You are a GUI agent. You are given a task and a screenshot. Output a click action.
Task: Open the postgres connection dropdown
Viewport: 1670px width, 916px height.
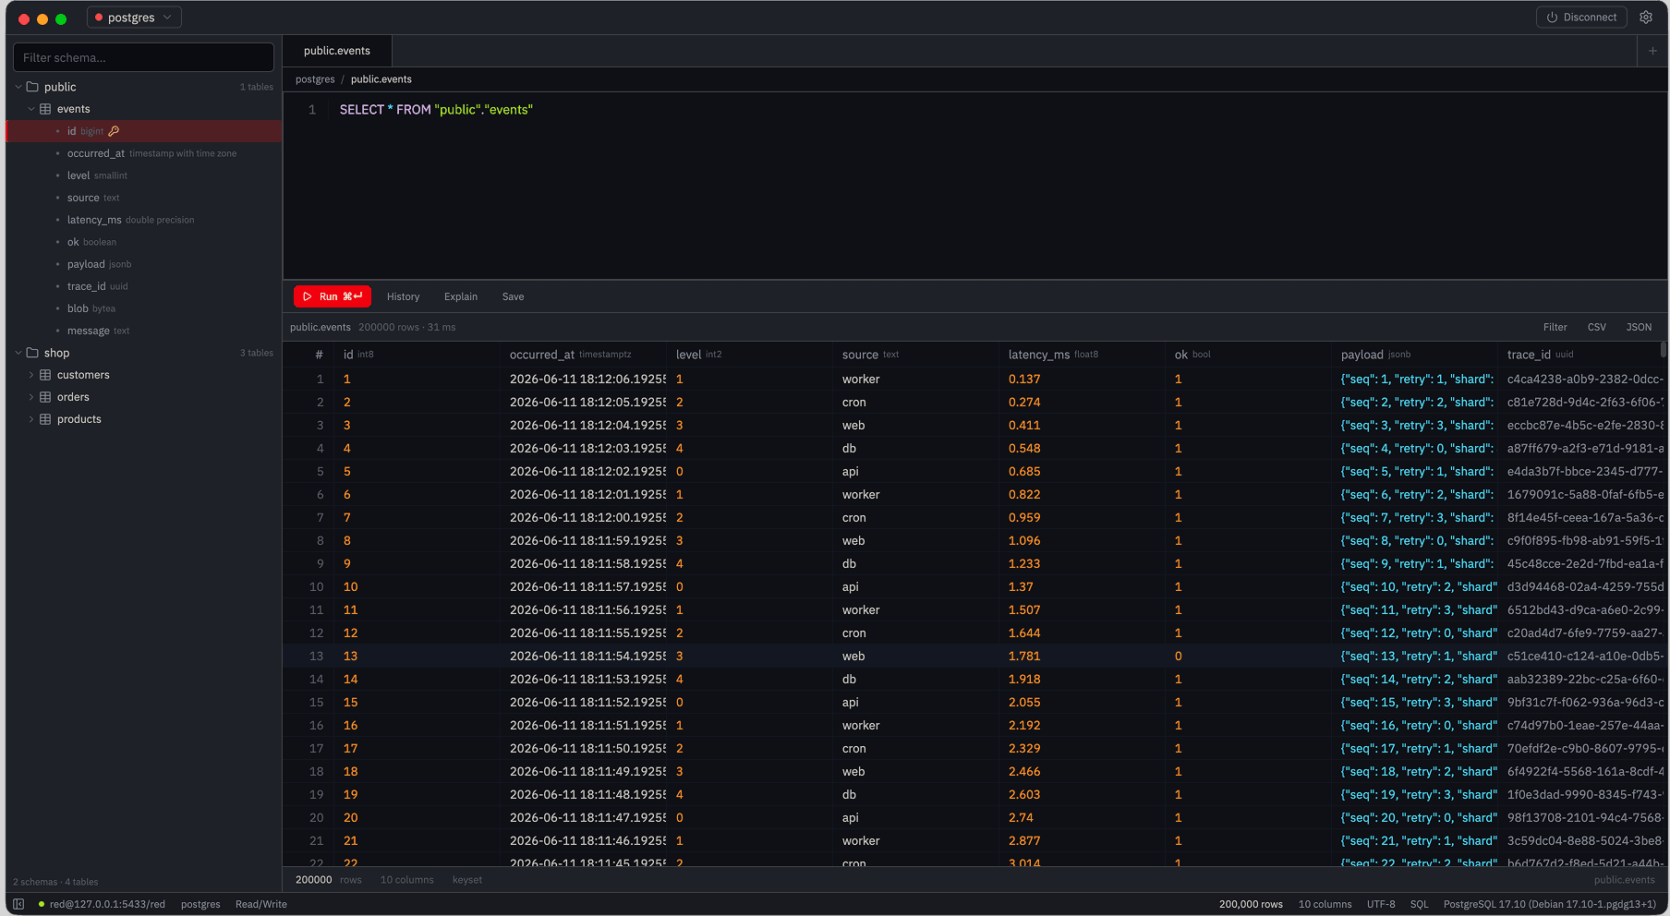click(134, 18)
